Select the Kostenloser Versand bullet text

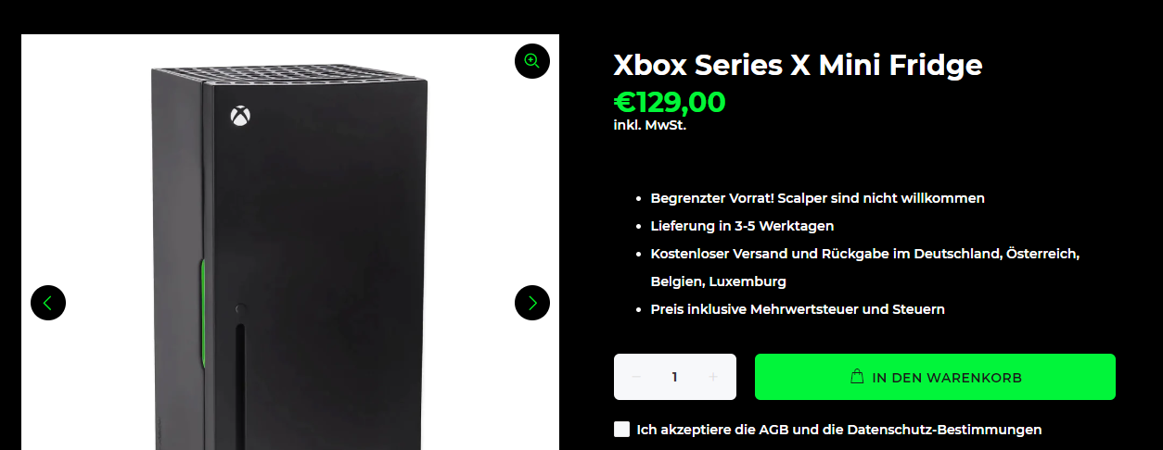pos(866,268)
